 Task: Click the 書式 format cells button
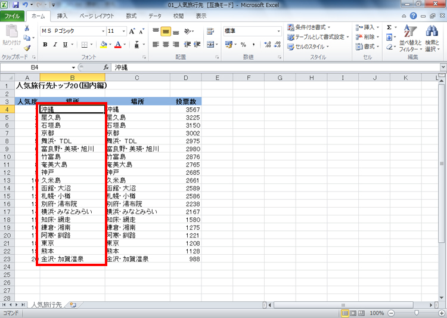coord(368,47)
